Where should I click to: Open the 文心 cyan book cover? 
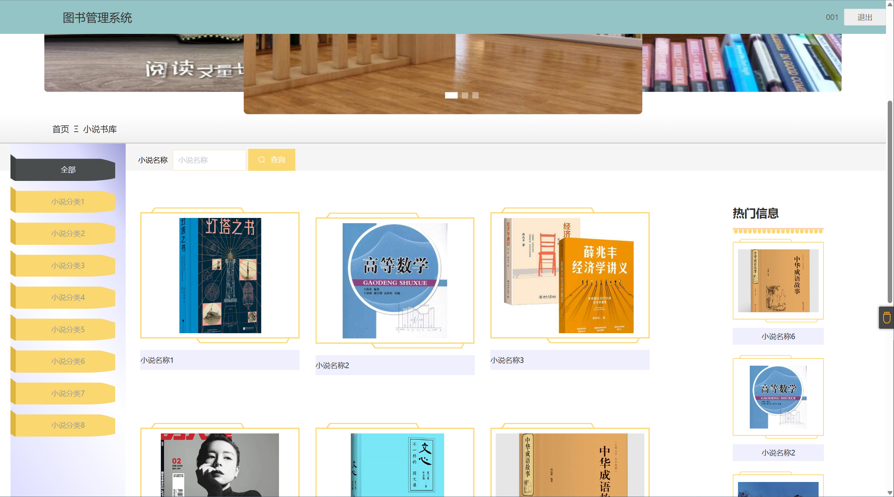[x=397, y=465]
